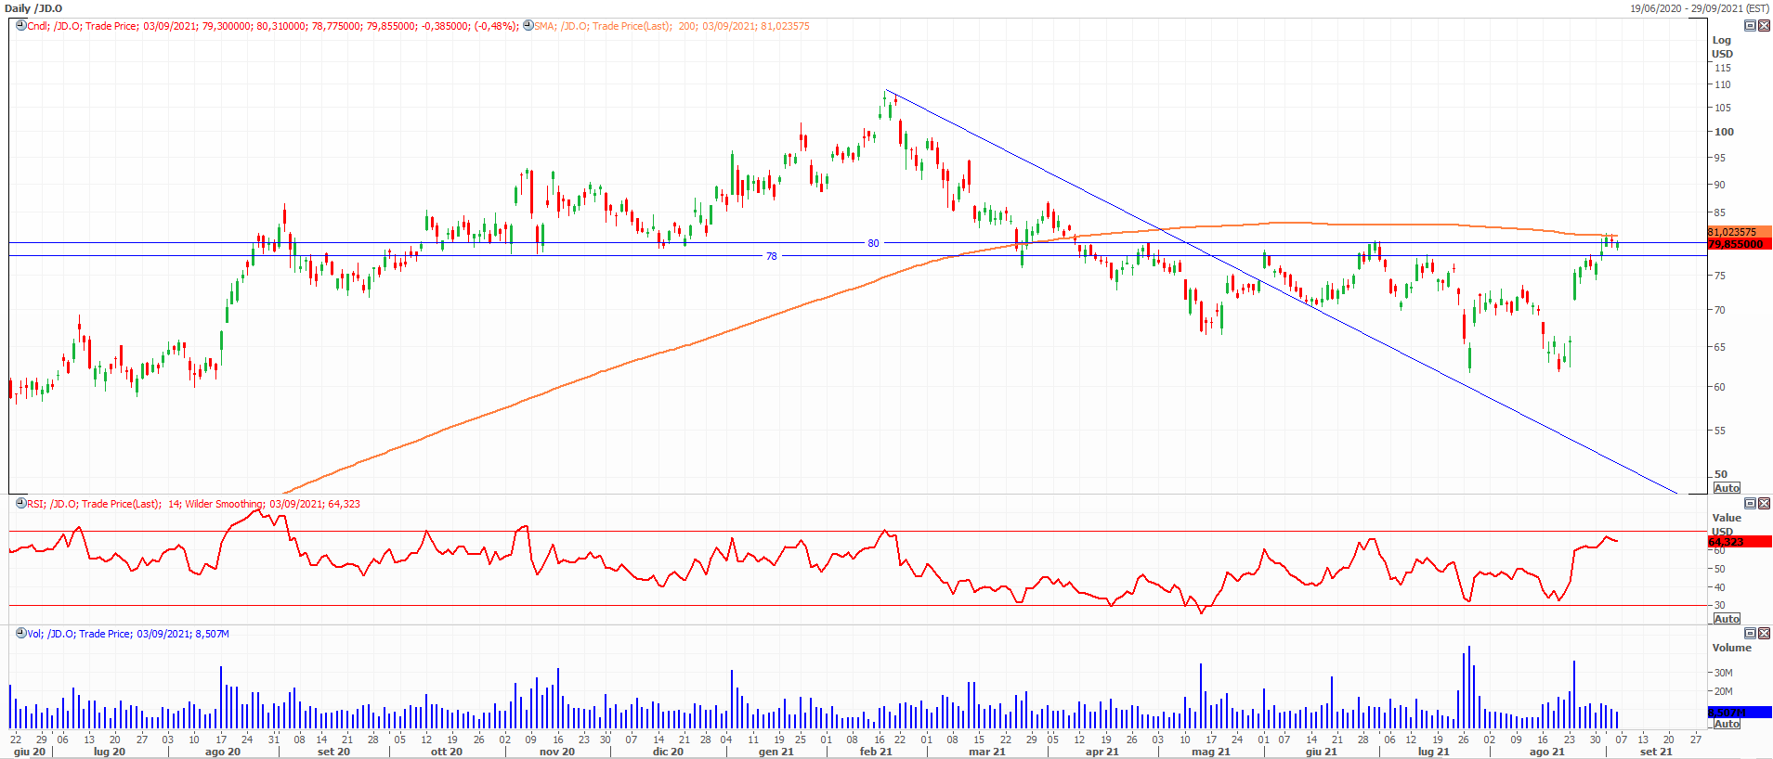Close the Volume pane
1773x759 pixels.
[x=1764, y=634]
